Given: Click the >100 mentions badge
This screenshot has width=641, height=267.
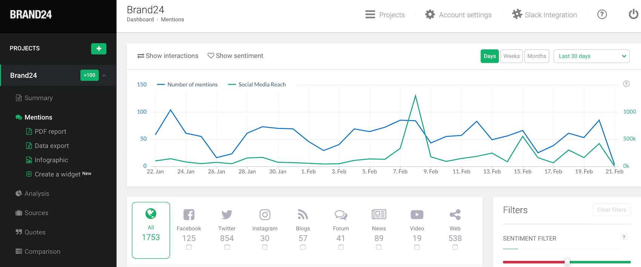Looking at the screenshot, I should click(89, 75).
